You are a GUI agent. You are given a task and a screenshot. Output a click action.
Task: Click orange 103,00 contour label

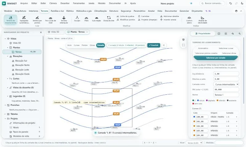click(x=116, y=91)
